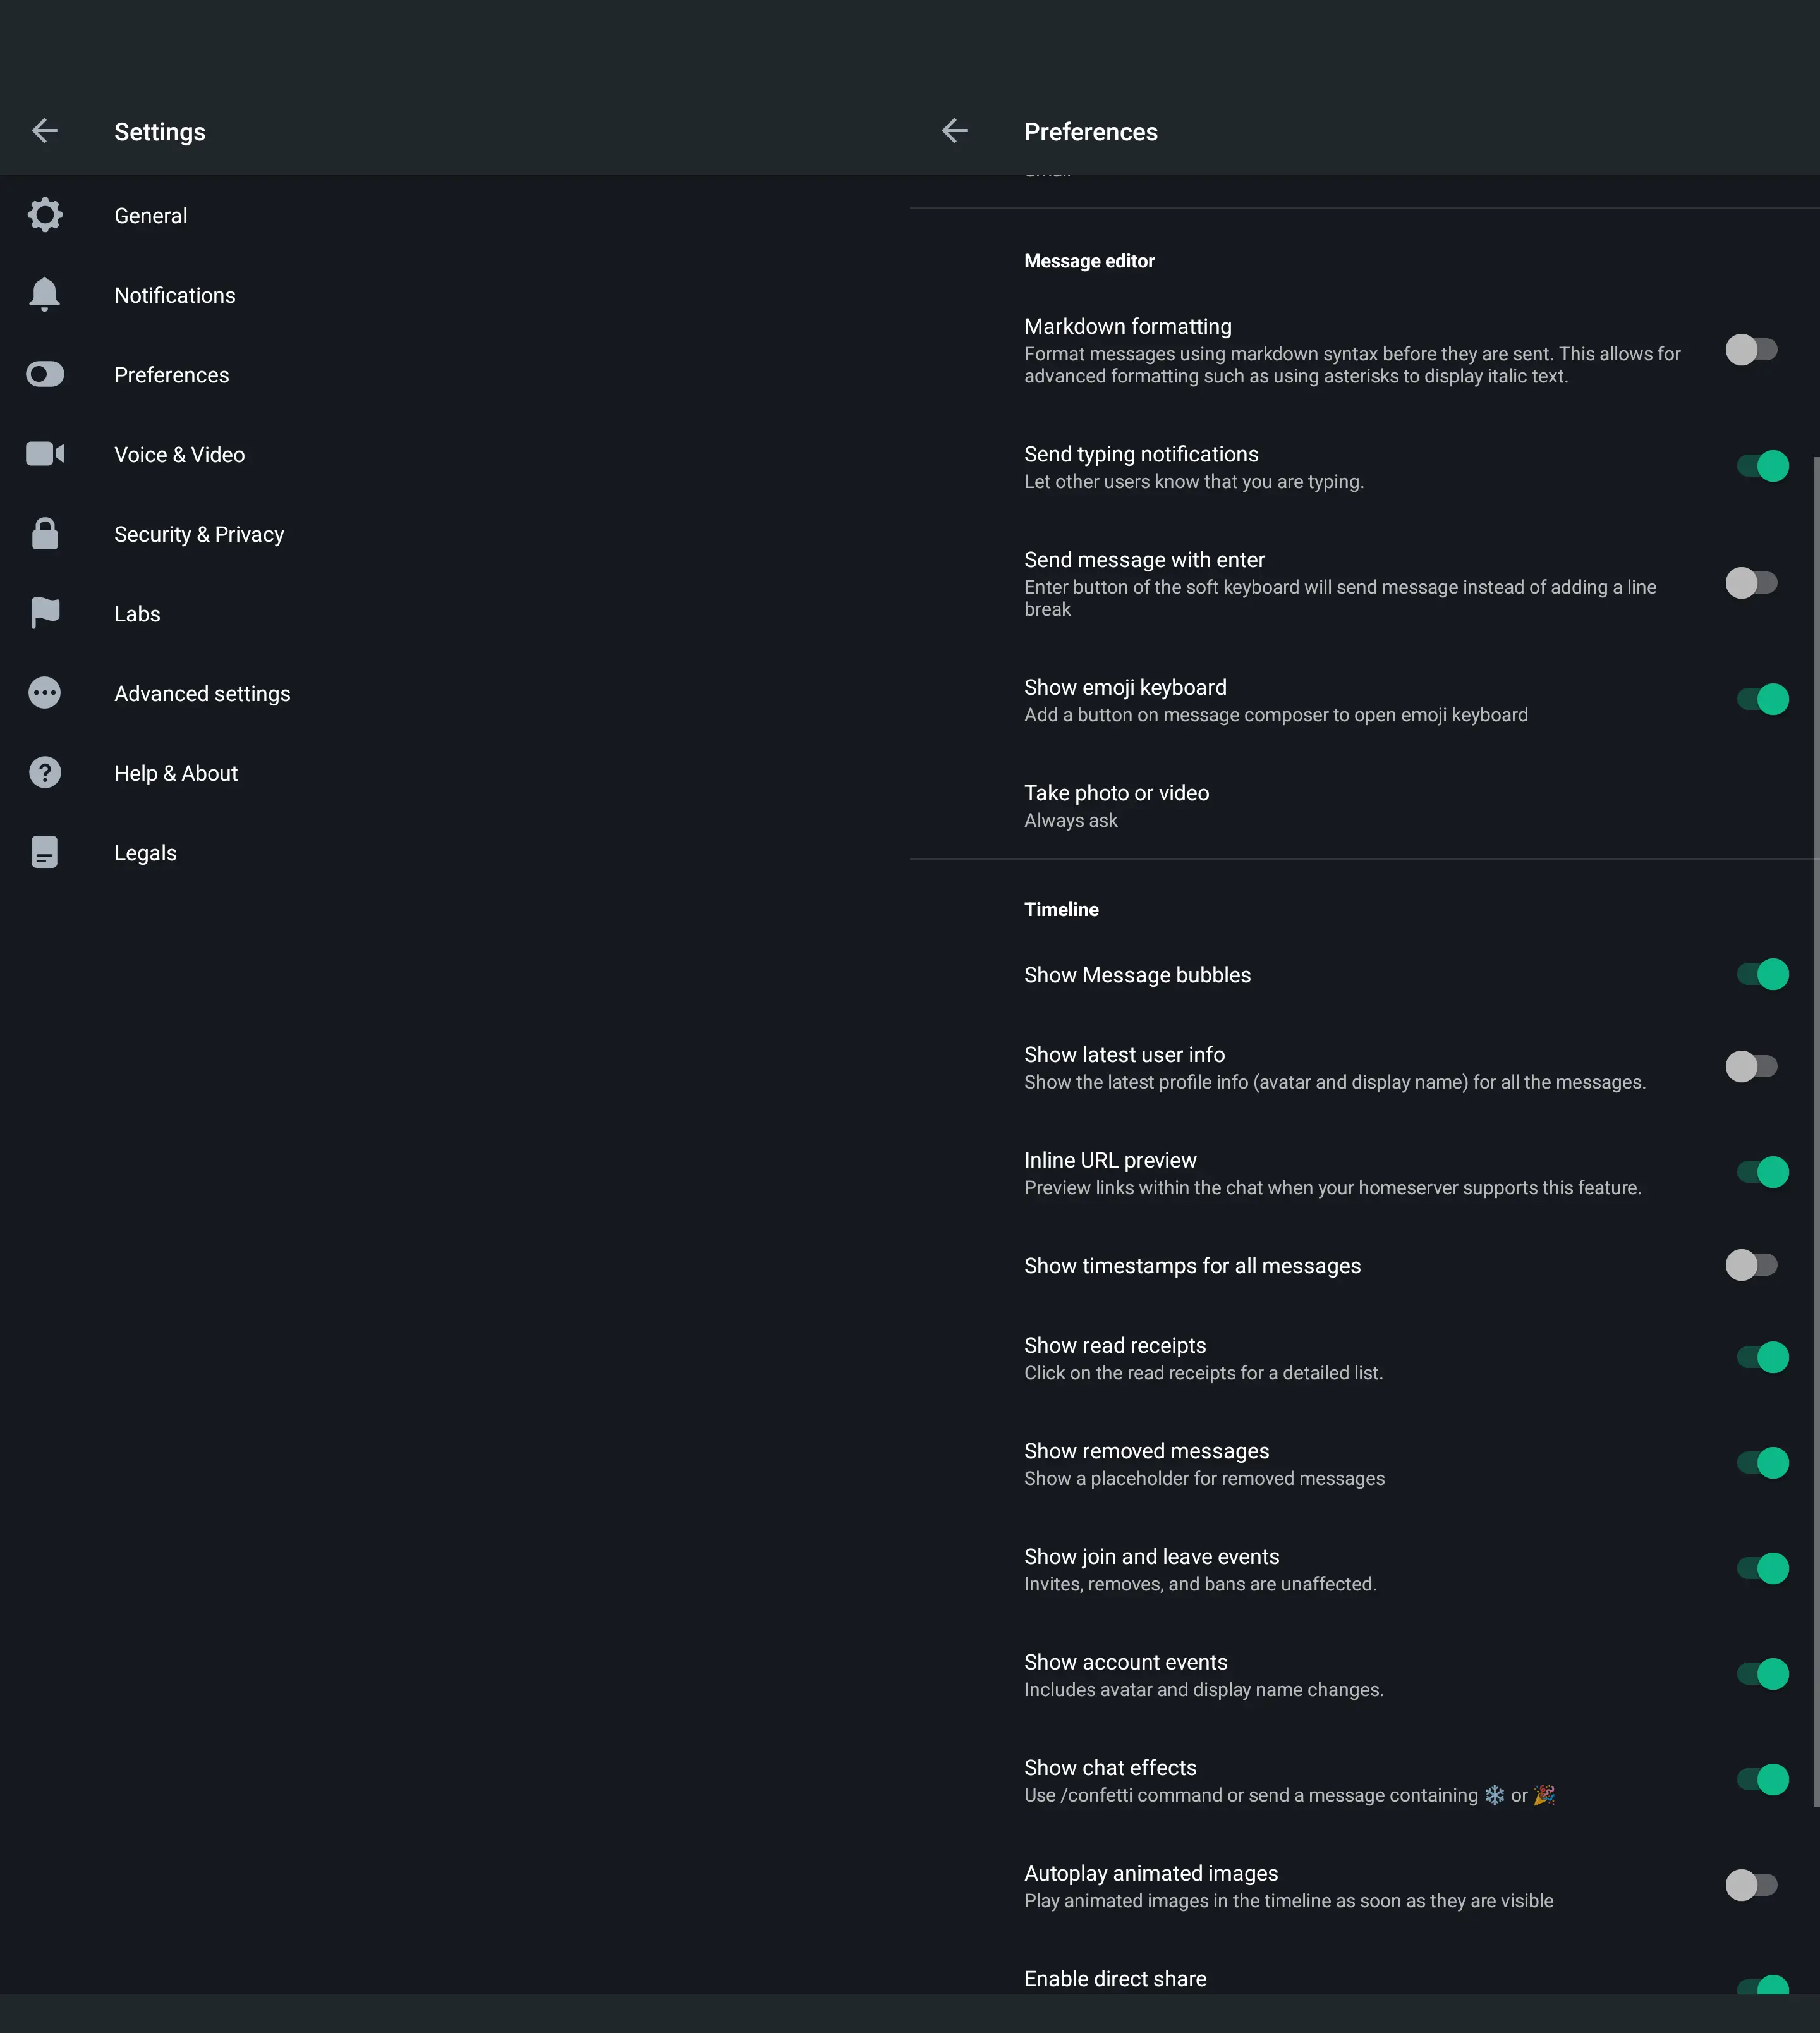The height and width of the screenshot is (2033, 1820).
Task: Disable Inline URL preview
Action: tap(1763, 1173)
